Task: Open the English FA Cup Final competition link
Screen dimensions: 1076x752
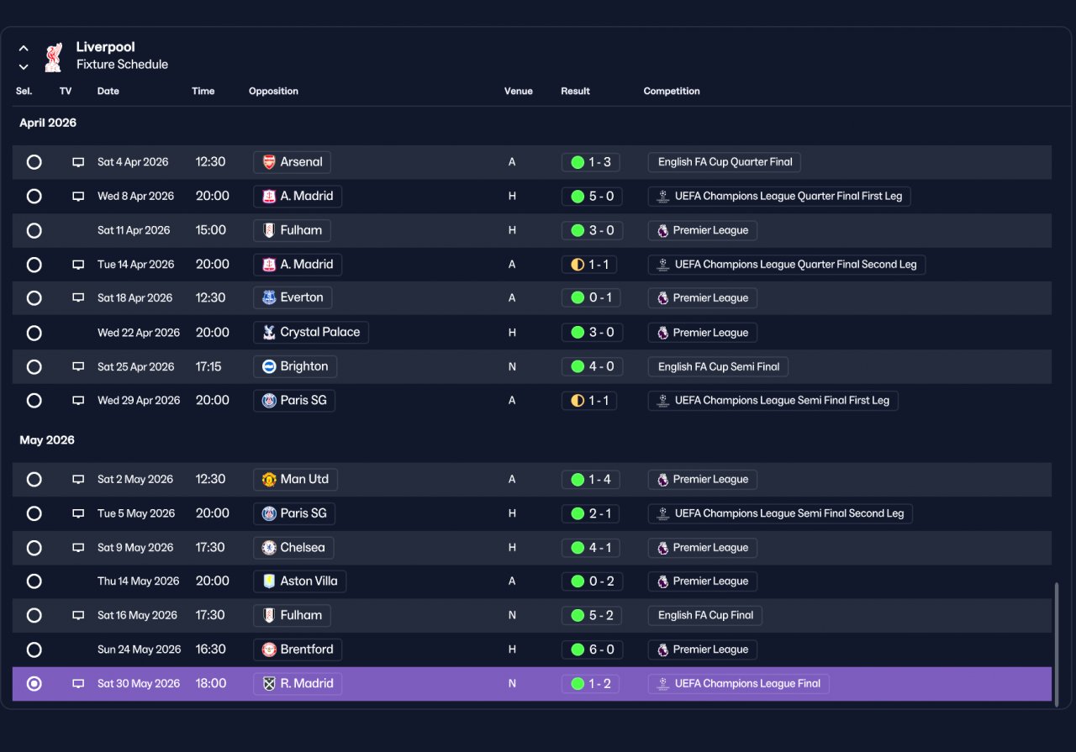Action: click(705, 615)
